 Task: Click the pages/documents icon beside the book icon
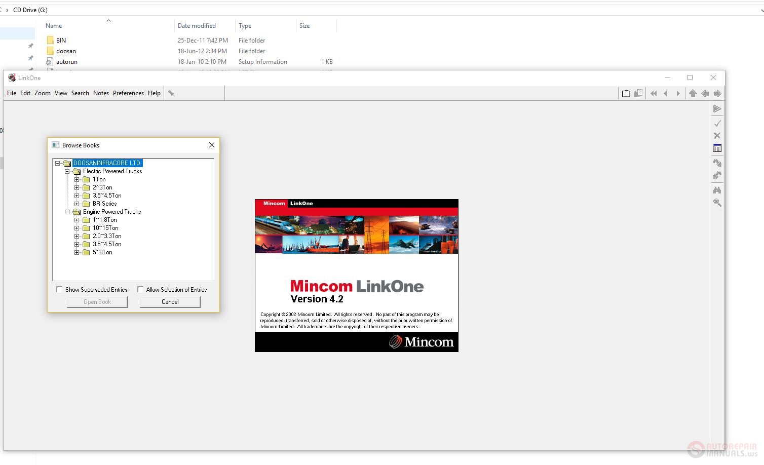pos(638,94)
